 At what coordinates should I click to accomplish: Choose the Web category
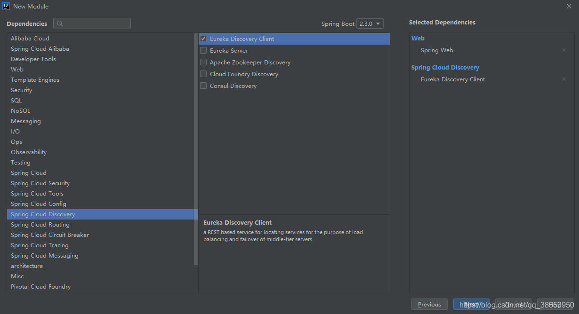pos(101,70)
